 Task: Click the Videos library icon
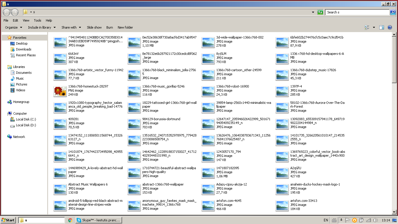pyautogui.click(x=13, y=90)
